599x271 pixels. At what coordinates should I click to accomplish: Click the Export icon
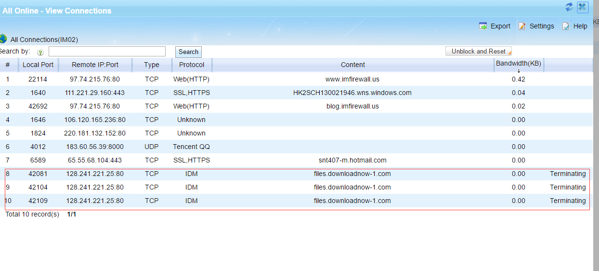point(483,26)
